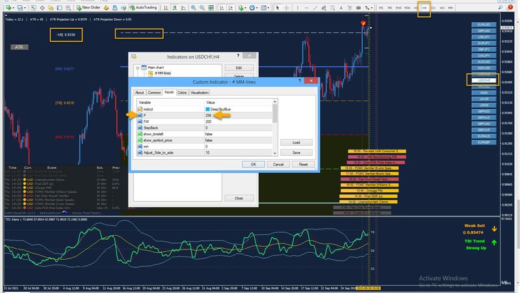Select the EURUSD symbol button
Screen dimensions: 520x293
(x=484, y=25)
